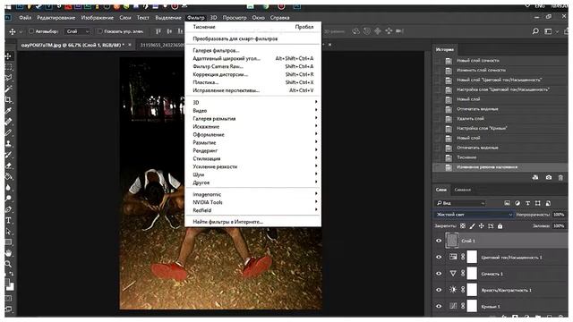
Task: Select the Zoom tool in the toolbox
Action: pyautogui.click(x=8, y=264)
